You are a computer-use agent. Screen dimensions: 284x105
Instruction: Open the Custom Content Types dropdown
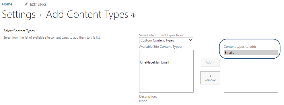tap(166, 40)
